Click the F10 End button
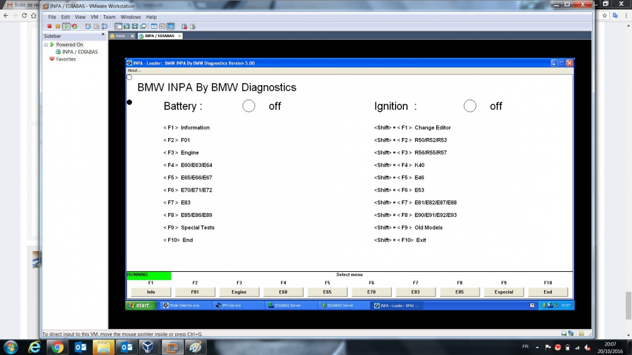The height and width of the screenshot is (355, 632). tap(548, 292)
